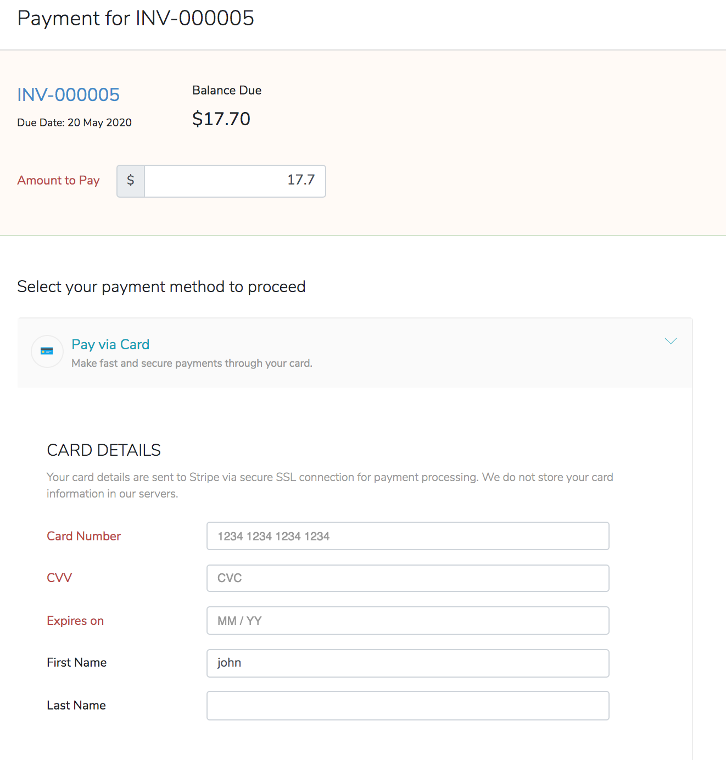726x760 pixels.
Task: Click the Expires on label
Action: click(75, 621)
